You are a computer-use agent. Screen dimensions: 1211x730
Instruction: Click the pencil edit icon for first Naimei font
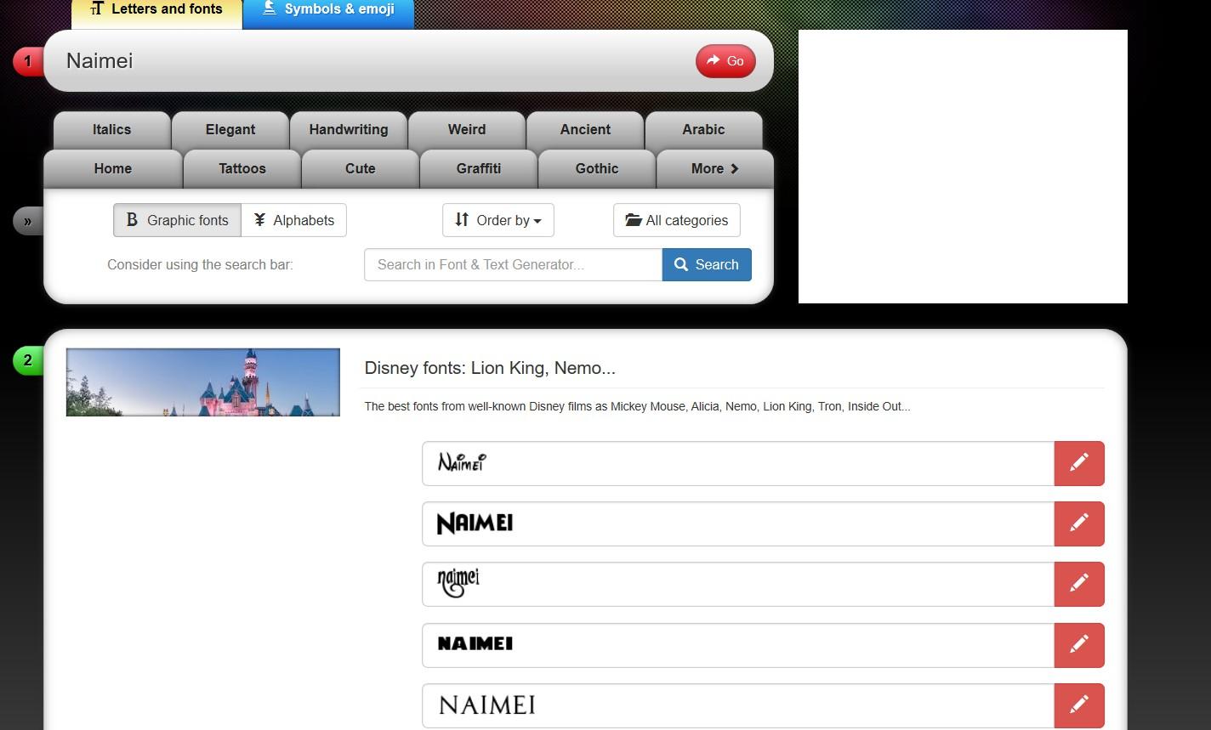click(1079, 463)
